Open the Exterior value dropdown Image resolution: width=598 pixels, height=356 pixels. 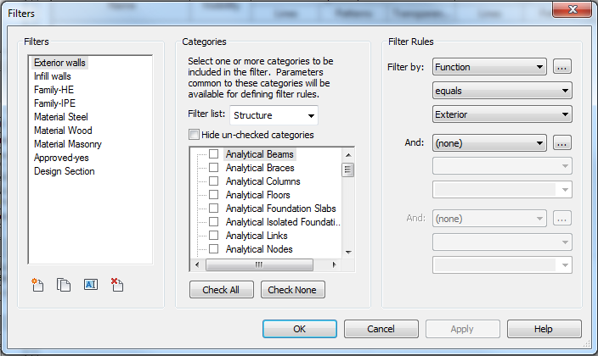[502, 114]
